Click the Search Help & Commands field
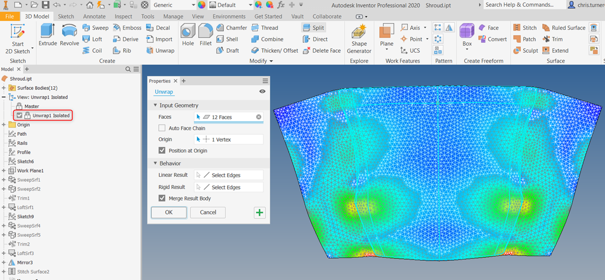 click(524, 5)
